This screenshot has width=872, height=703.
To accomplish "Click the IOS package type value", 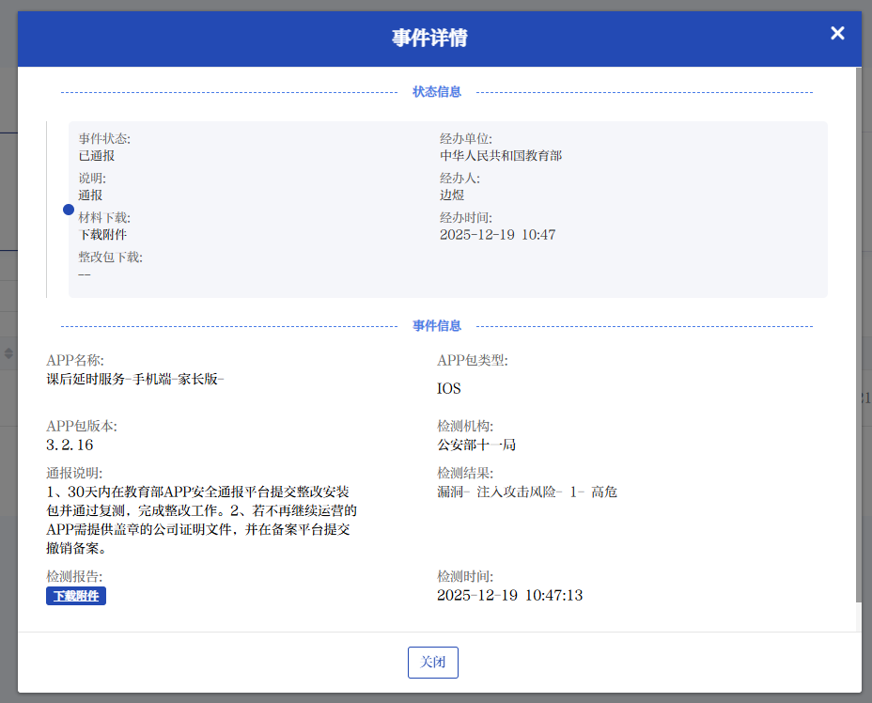I will tap(449, 388).
